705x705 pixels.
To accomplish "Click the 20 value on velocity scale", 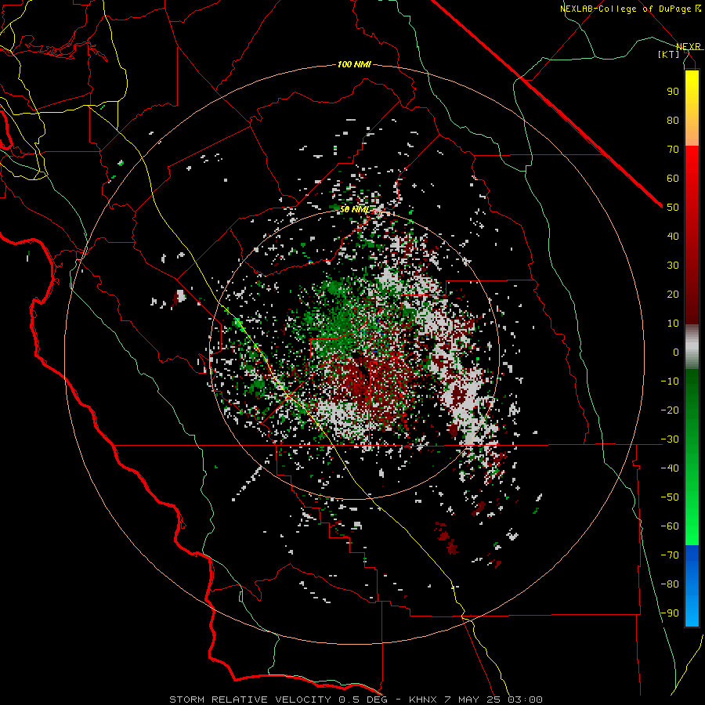I will point(673,294).
